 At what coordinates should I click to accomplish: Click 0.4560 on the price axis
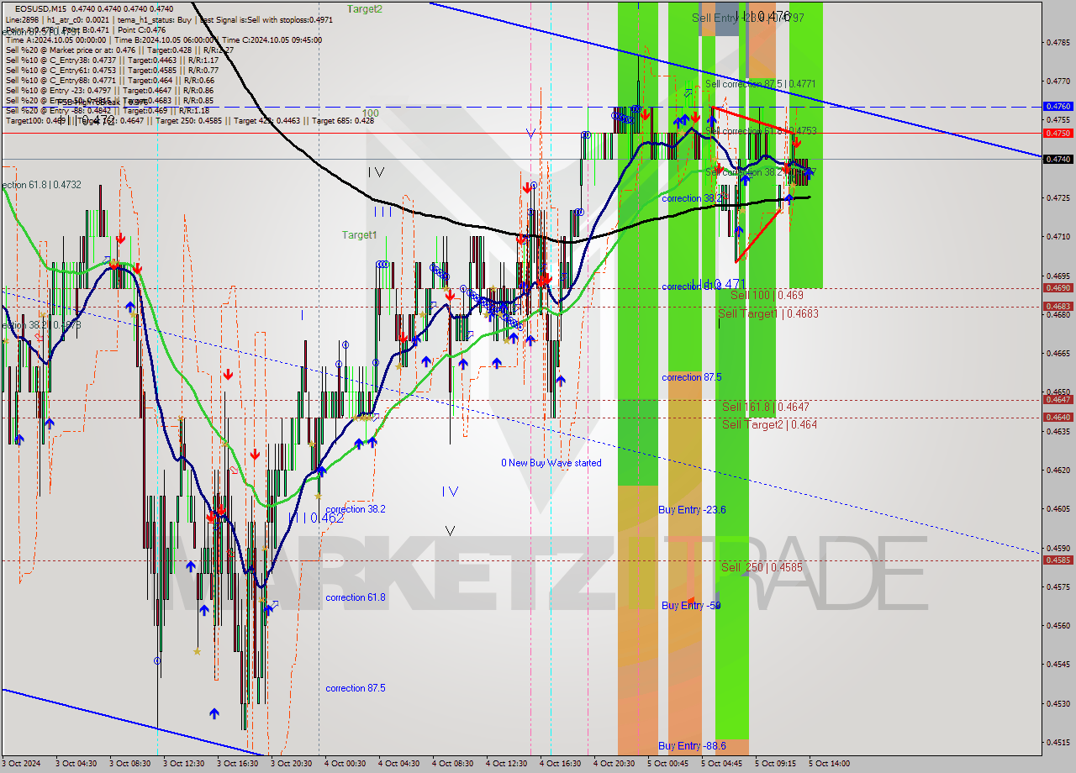pos(1058,625)
